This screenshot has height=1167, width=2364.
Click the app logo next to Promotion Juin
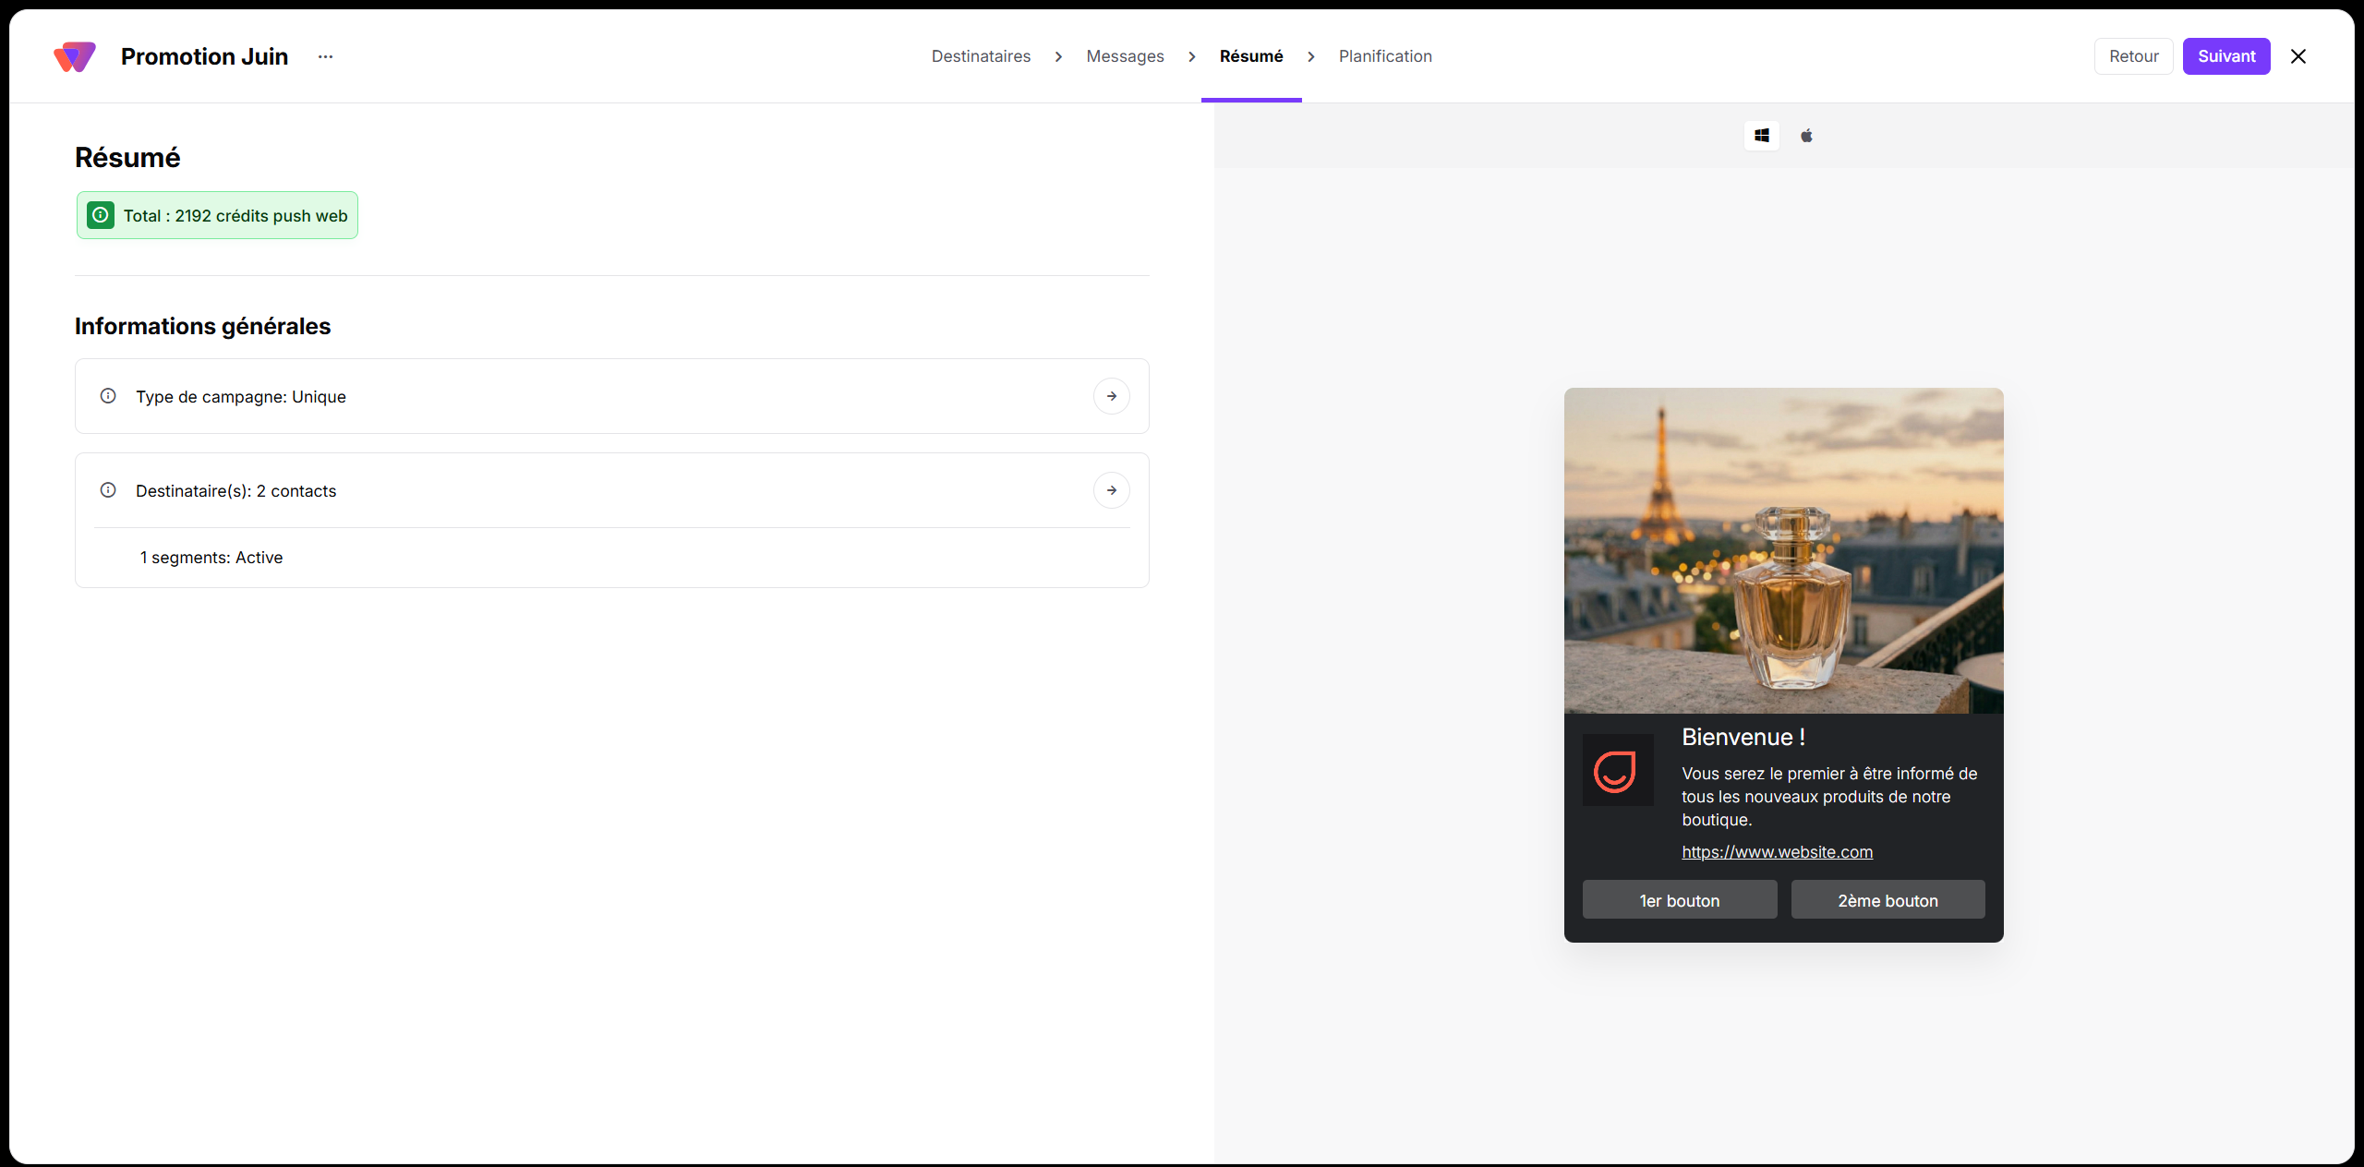click(75, 56)
